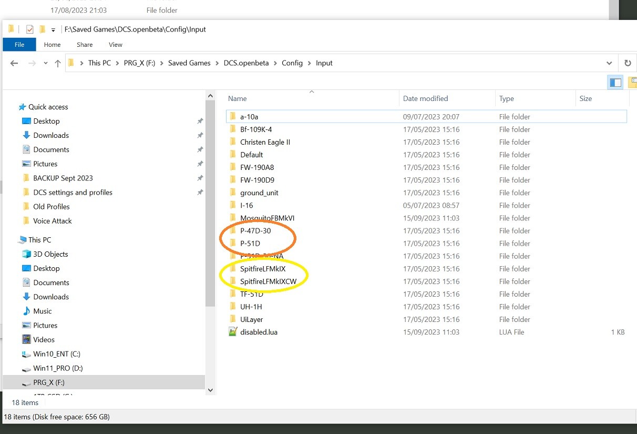Click navigation pane scrollbar down arrow
The height and width of the screenshot is (434, 637).
(211, 390)
